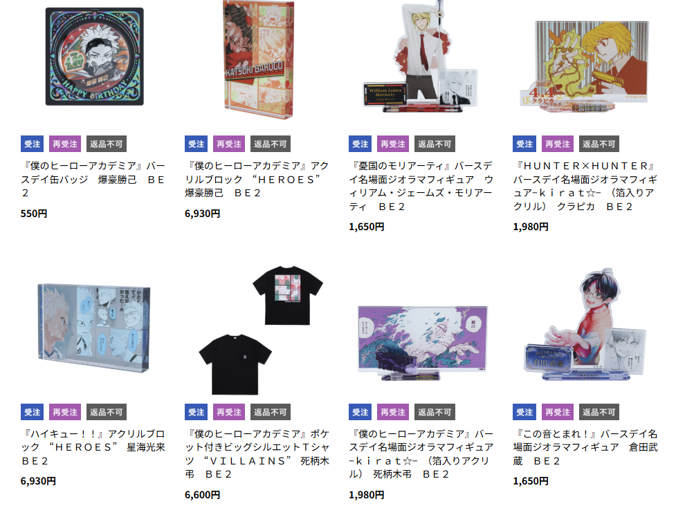View William James Moriarty diorama figure image
Viewport: 694px width, 508px height.
(422, 56)
